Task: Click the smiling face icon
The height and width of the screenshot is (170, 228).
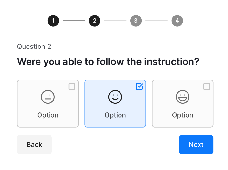Action: 115,97
